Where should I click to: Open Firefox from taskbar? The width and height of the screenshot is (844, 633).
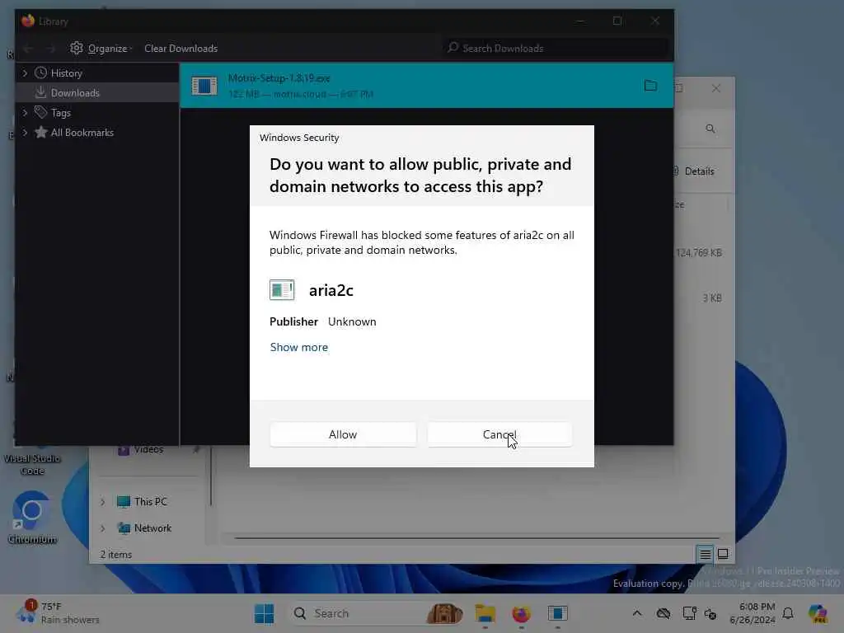pyautogui.click(x=521, y=613)
